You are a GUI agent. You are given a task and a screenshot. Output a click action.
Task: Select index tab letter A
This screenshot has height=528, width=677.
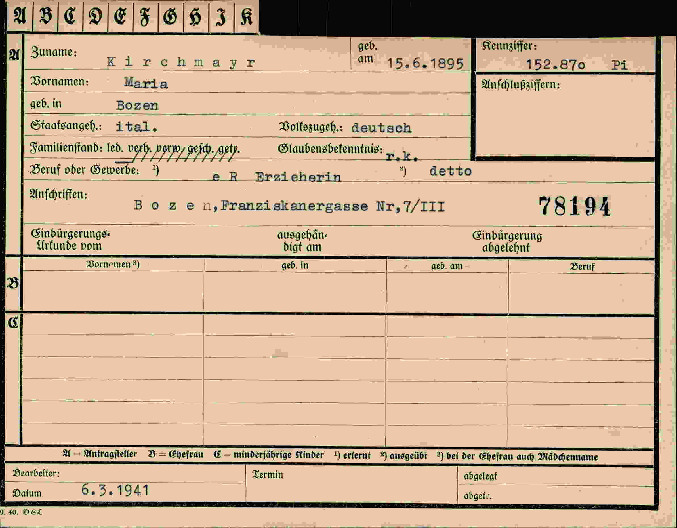click(x=20, y=16)
